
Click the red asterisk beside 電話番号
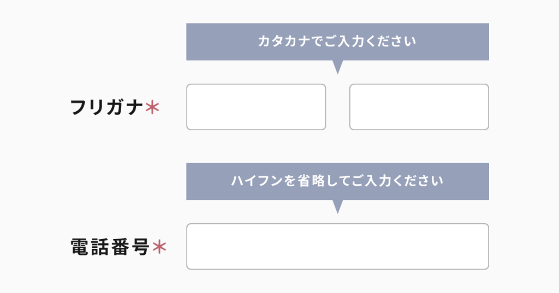click(x=159, y=248)
